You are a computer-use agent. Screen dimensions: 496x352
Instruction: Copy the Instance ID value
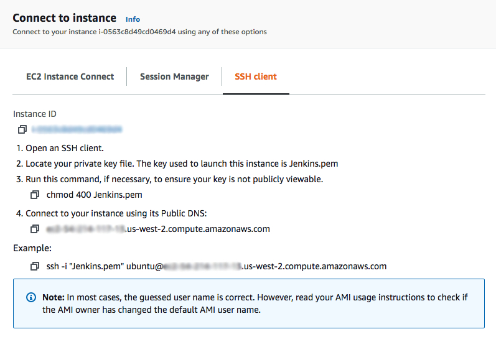[22, 129]
